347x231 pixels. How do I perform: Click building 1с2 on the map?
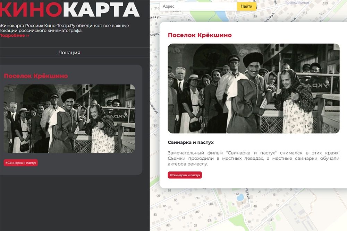coord(237,193)
